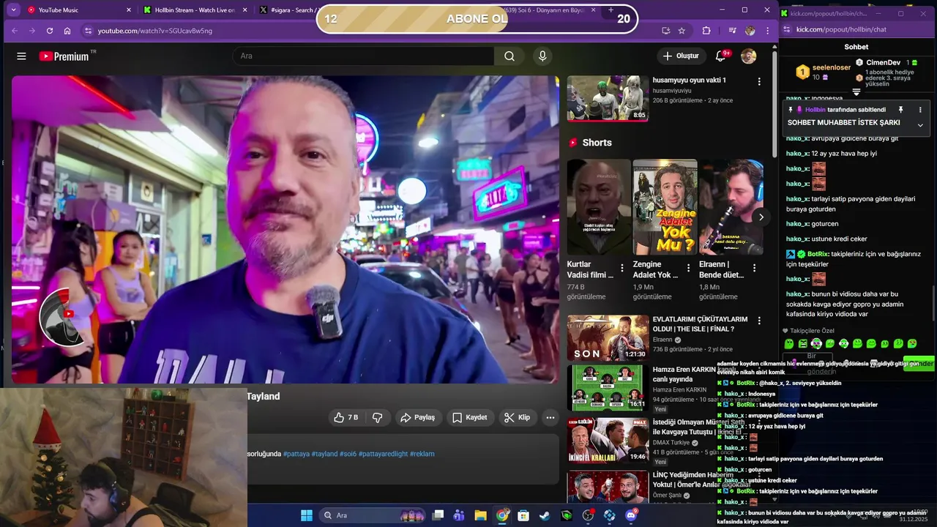
Task: Open Chrome three-dot menu
Action: pos(767,31)
